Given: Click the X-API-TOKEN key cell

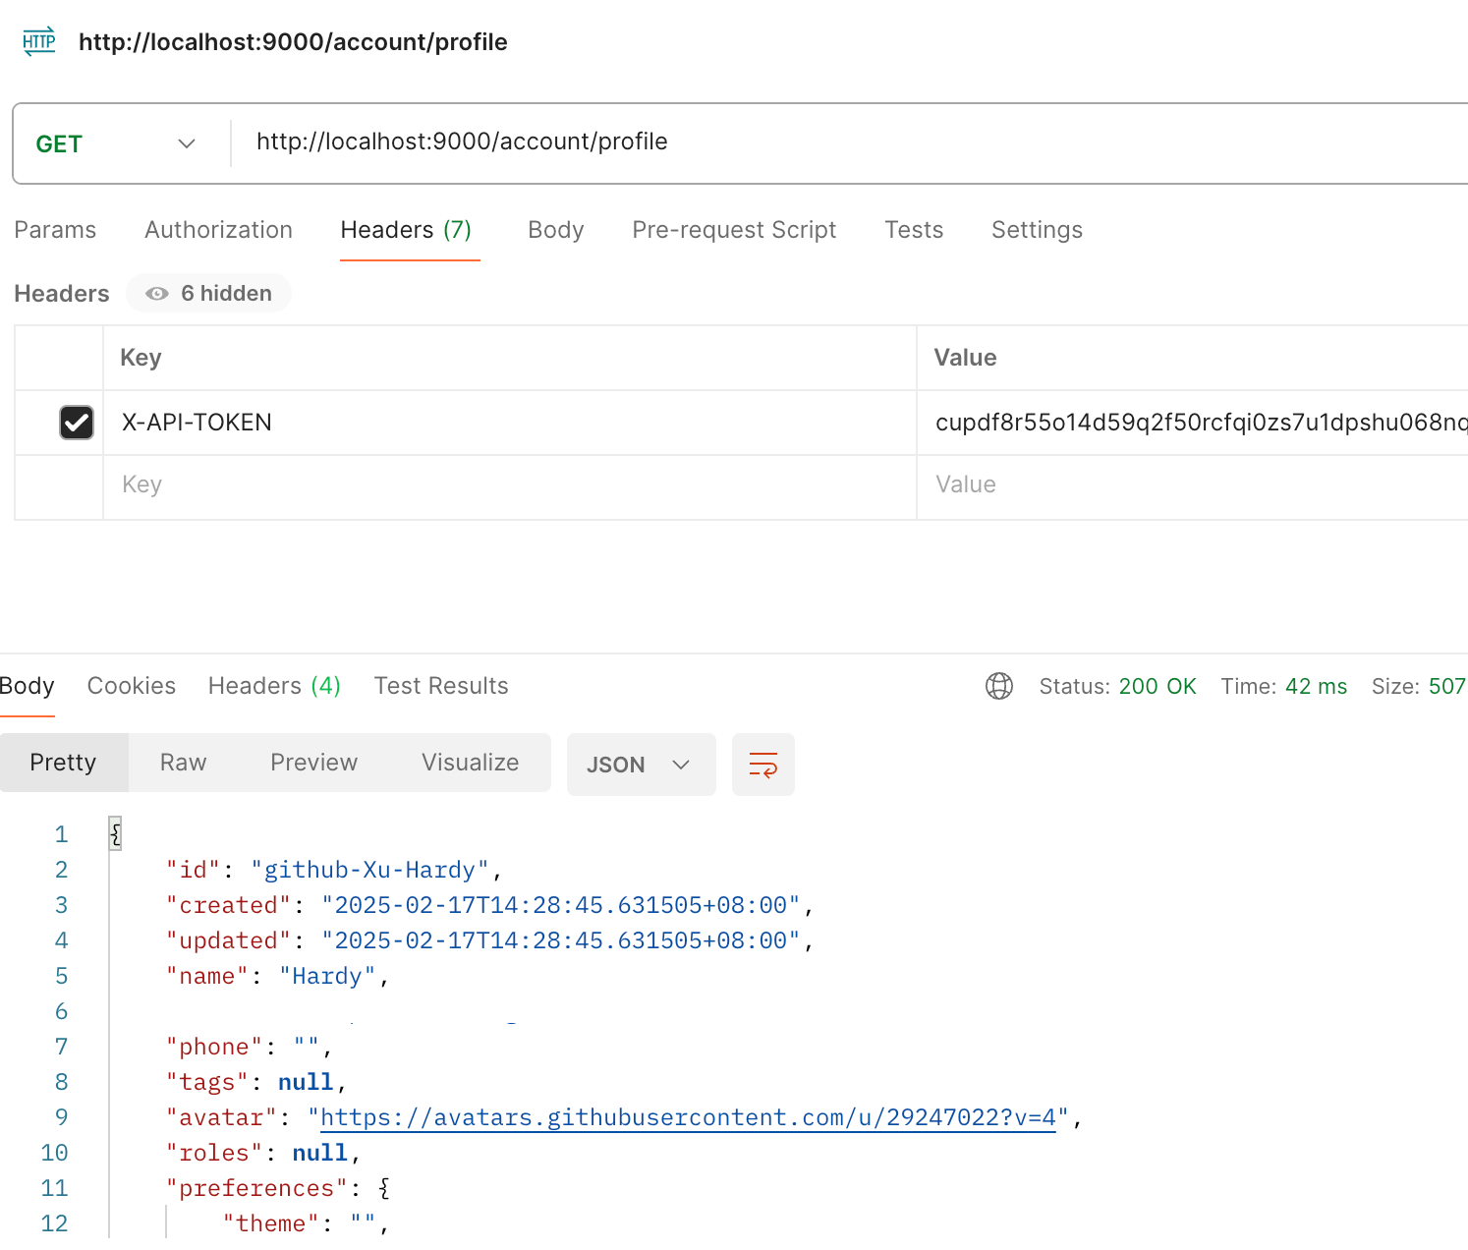Looking at the screenshot, I should click(510, 423).
